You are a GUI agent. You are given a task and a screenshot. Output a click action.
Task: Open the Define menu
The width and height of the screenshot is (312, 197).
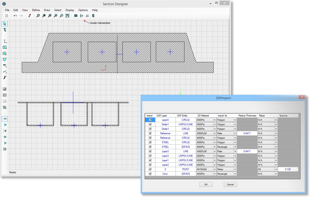(x=36, y=10)
